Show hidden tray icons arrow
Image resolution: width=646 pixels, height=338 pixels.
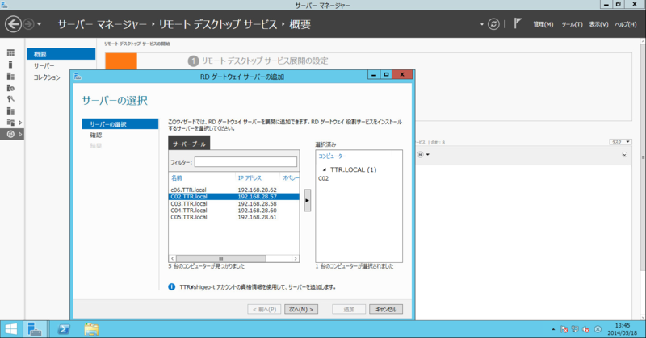(553, 329)
